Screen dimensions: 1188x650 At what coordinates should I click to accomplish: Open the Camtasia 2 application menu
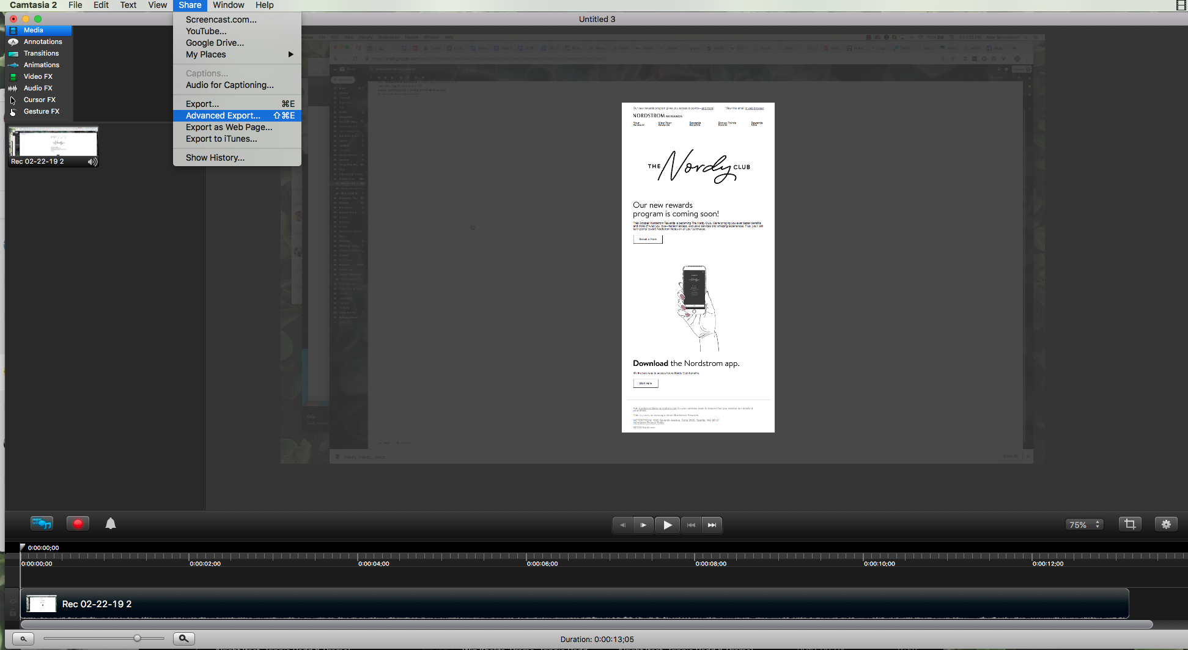[33, 5]
